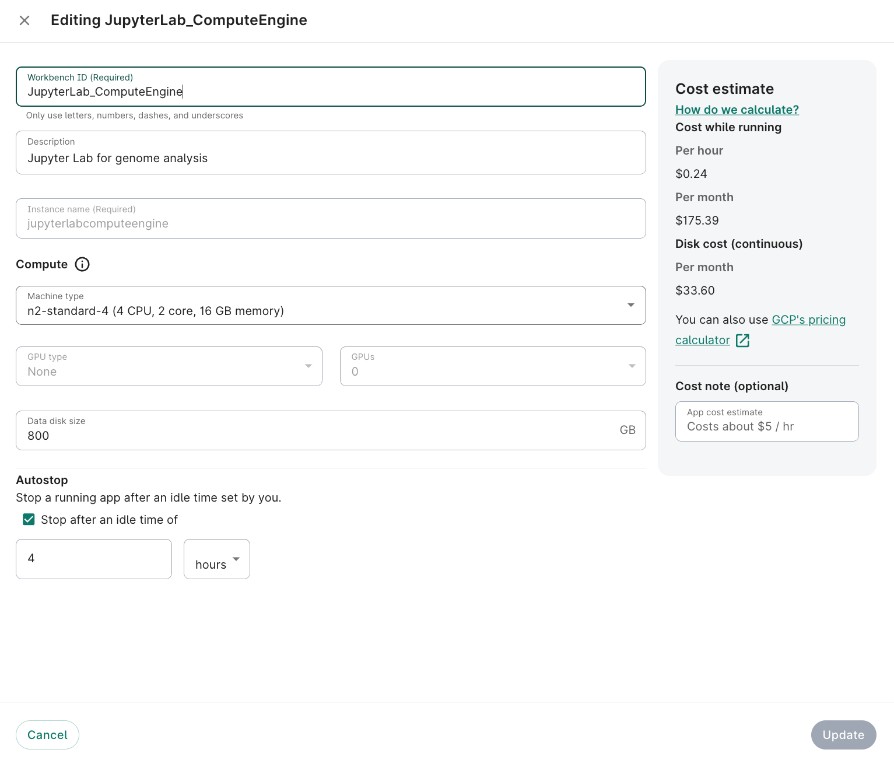Click the Disk cost (continuous) label
This screenshot has width=894, height=767.
[739, 244]
